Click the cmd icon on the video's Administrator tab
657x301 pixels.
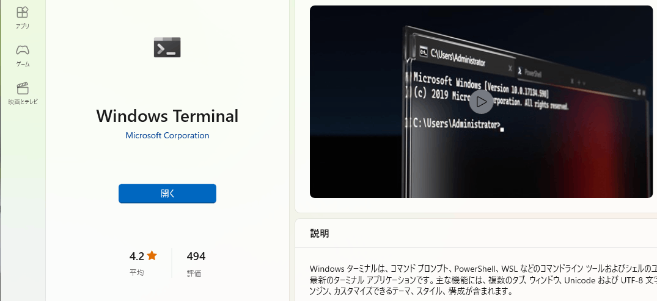[423, 52]
